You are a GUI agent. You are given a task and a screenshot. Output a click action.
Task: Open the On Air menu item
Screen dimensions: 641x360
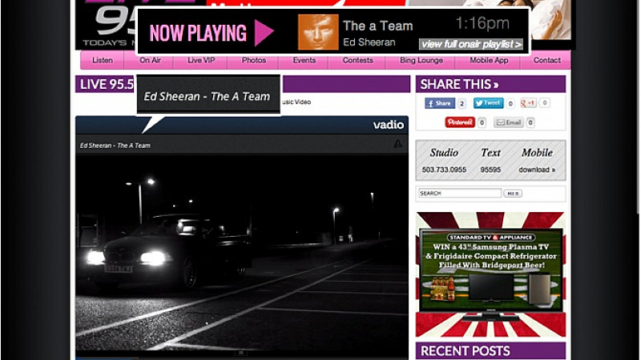[150, 60]
